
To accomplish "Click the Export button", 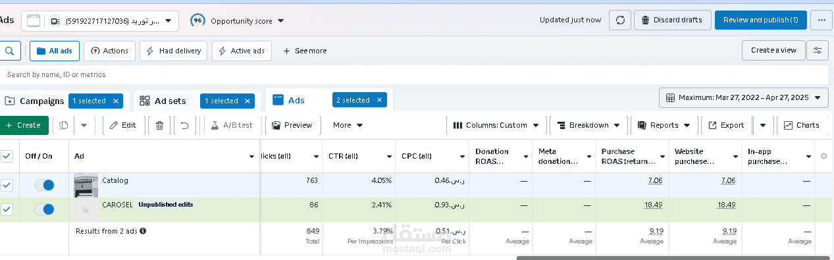I will point(727,125).
